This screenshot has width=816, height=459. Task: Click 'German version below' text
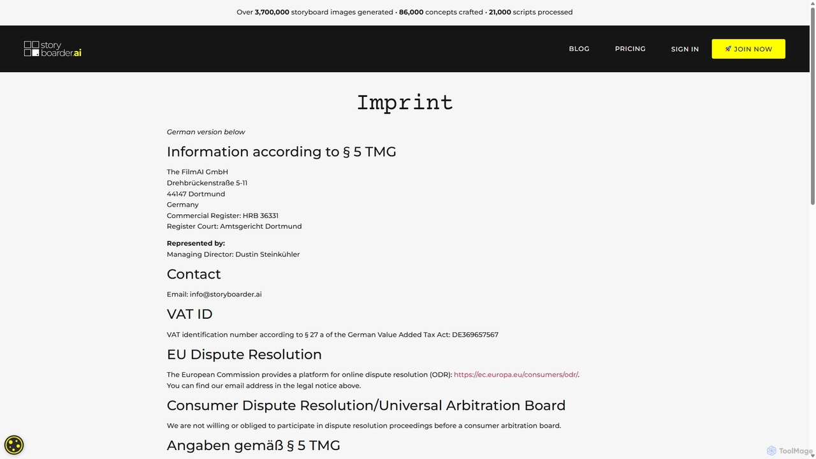206,132
